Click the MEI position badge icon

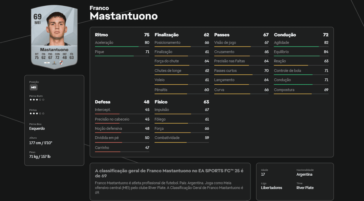[x=33, y=87]
